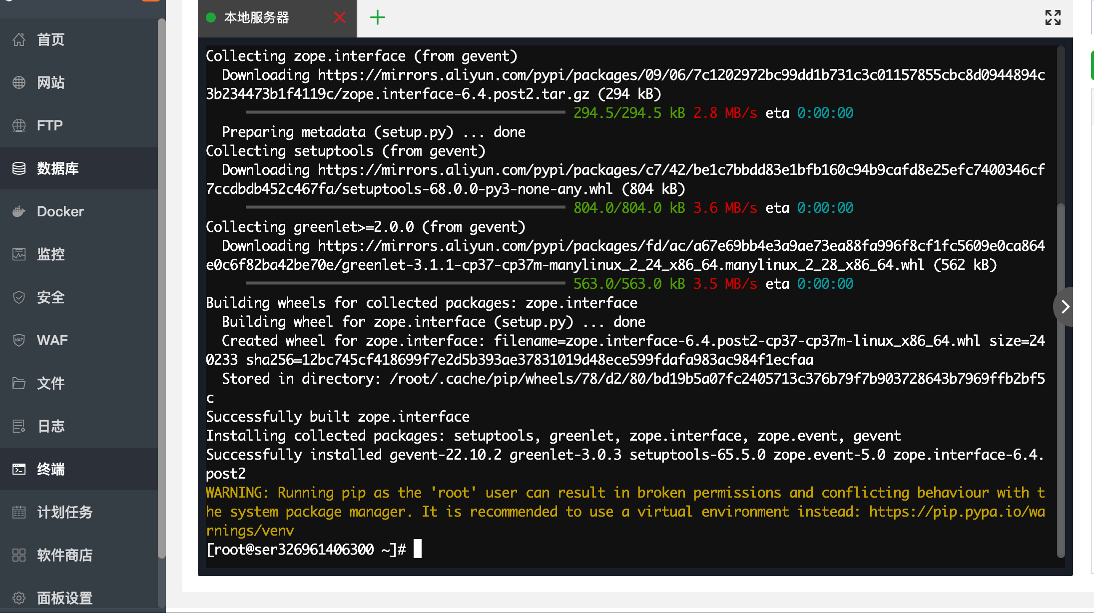Click the log icon beside 日志
Screen dimensions: 1094x613
coord(19,426)
